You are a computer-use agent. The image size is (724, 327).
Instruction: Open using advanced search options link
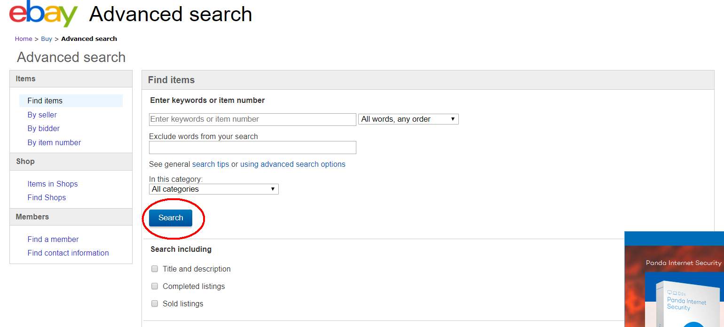293,164
